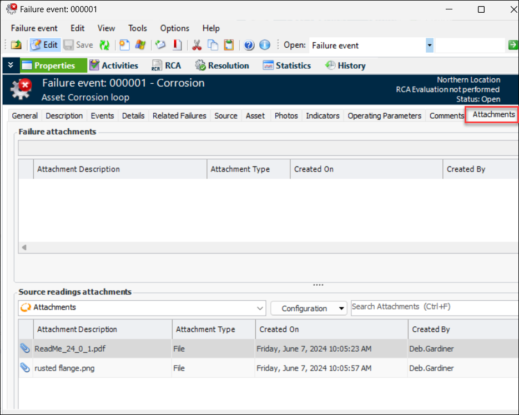Image resolution: width=519 pixels, height=415 pixels.
Task: Sort by the Created On column in source readings
Action: coord(331,329)
